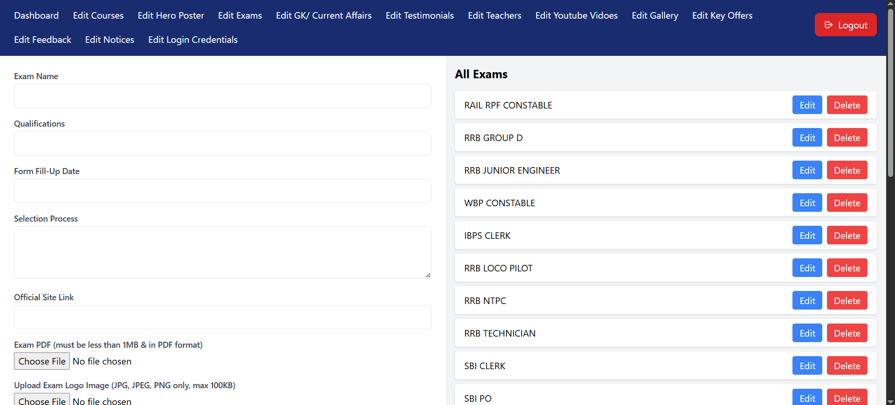Delete the SBI PO exam
Viewport: 895px width, 405px height.
pos(847,397)
